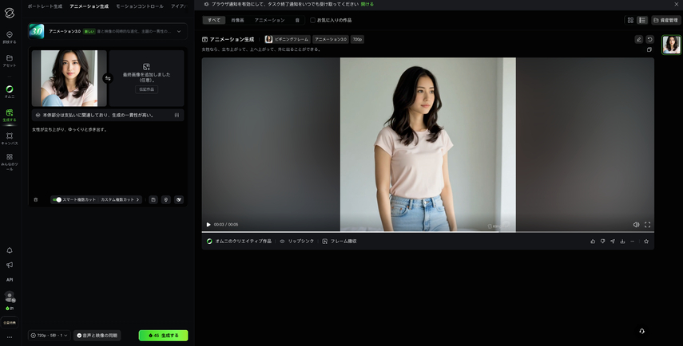This screenshot has width=683, height=346.
Task: Switch to list view layout
Action: (x=642, y=20)
